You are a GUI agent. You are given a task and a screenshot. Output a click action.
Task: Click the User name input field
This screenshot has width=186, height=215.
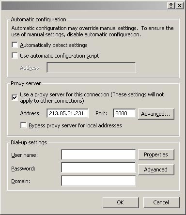(98, 154)
